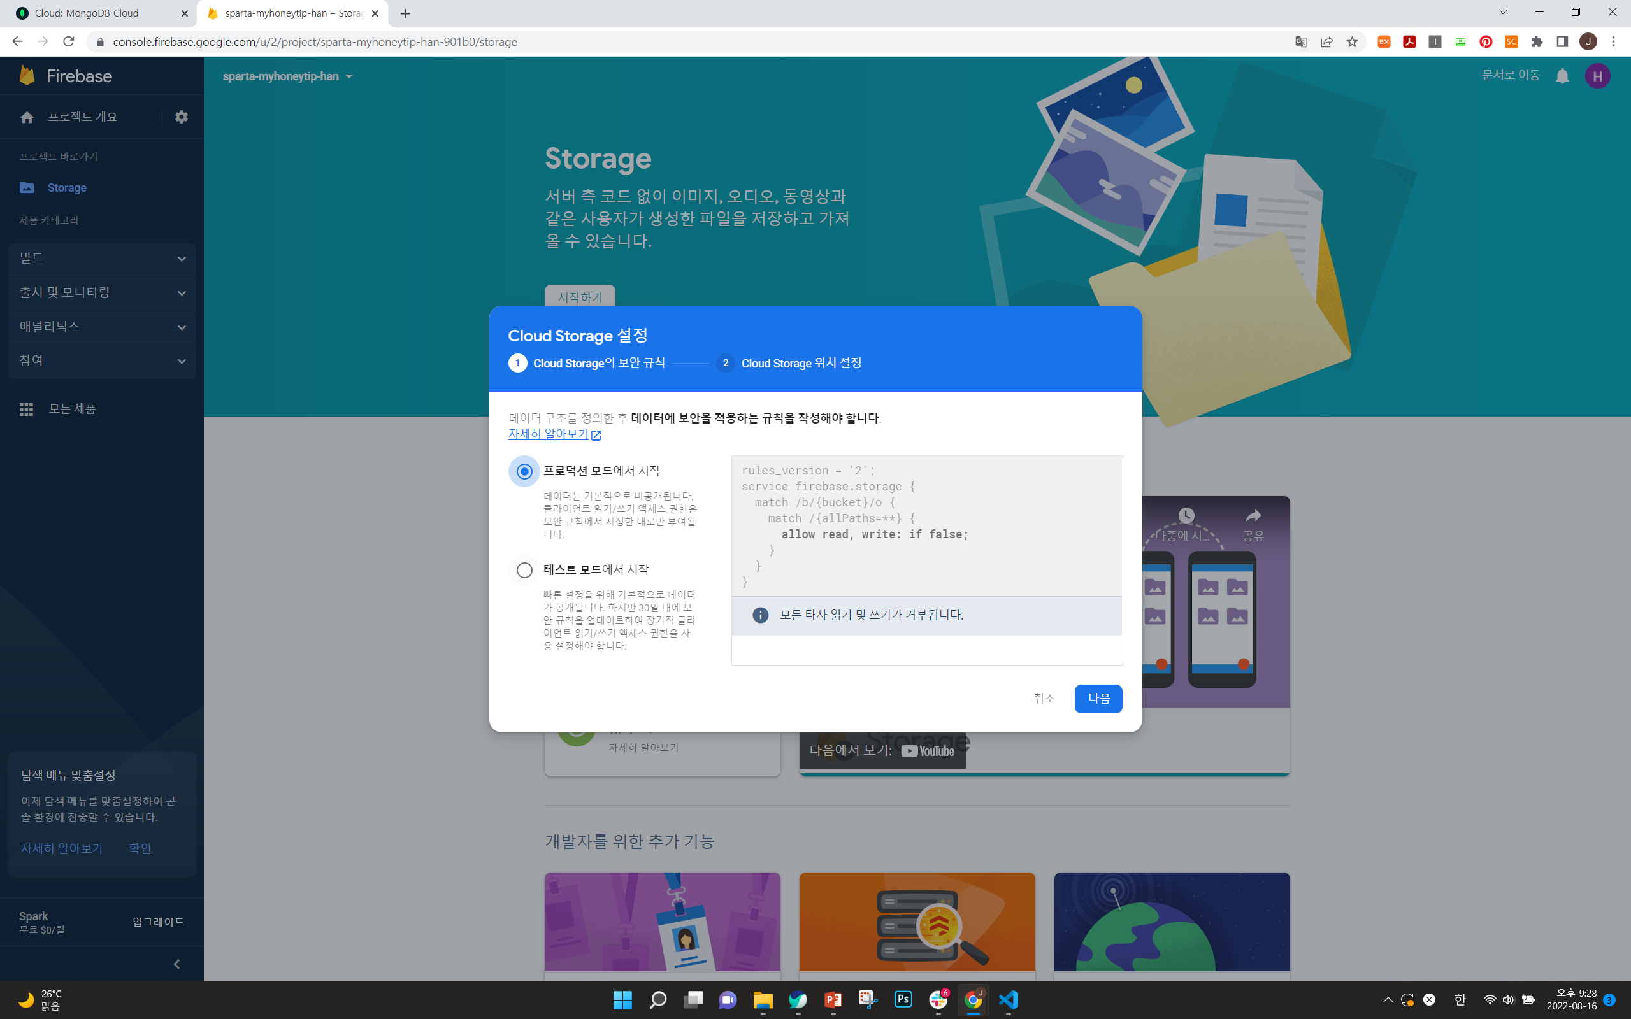Close the MongoDB Cloud tab
Viewport: 1631px width, 1019px height.
[185, 13]
